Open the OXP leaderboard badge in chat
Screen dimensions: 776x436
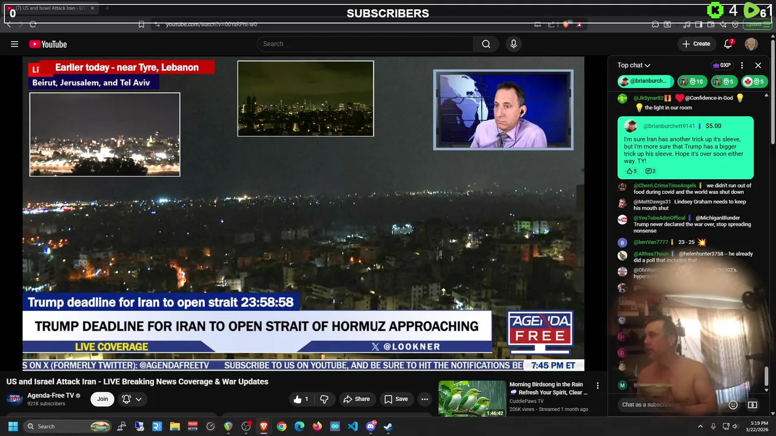[x=721, y=65]
